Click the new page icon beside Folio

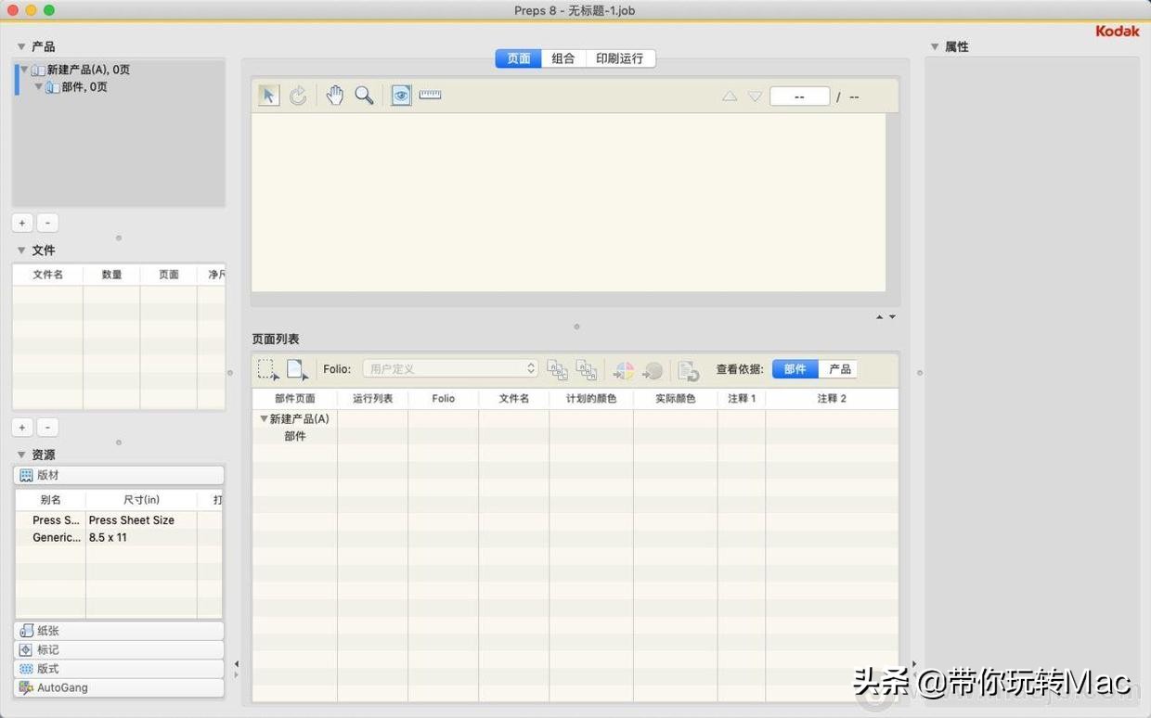296,369
